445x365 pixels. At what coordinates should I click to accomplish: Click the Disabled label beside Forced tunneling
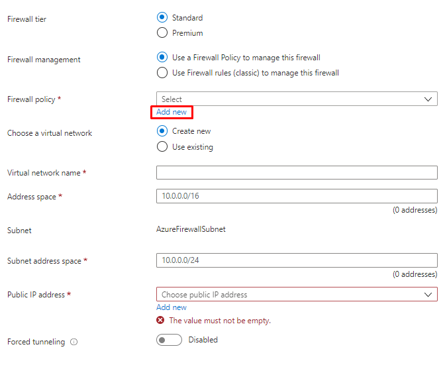pos(203,340)
